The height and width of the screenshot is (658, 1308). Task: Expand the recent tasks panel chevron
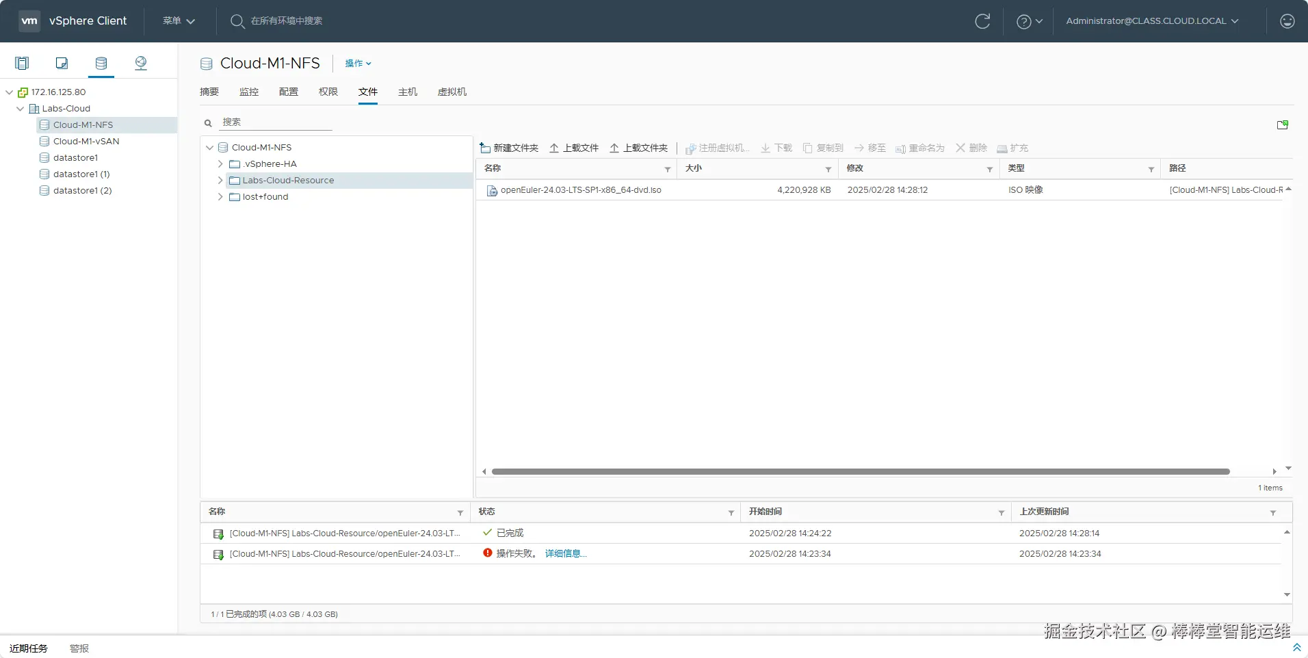[x=1296, y=647]
